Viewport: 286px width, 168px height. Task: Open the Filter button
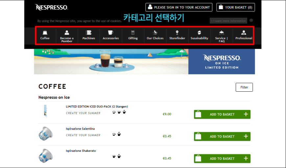(244, 87)
